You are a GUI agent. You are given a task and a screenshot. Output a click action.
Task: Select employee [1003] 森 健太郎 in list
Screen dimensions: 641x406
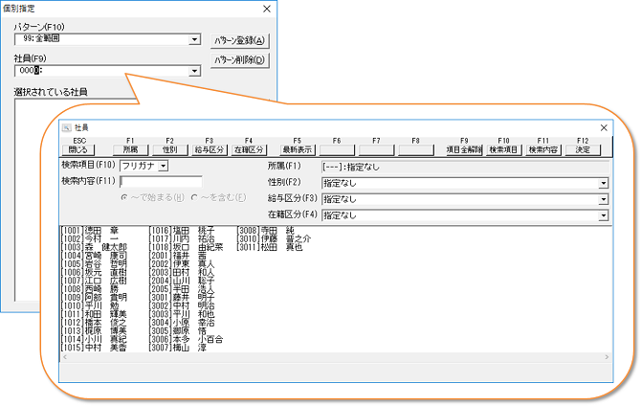[96, 246]
